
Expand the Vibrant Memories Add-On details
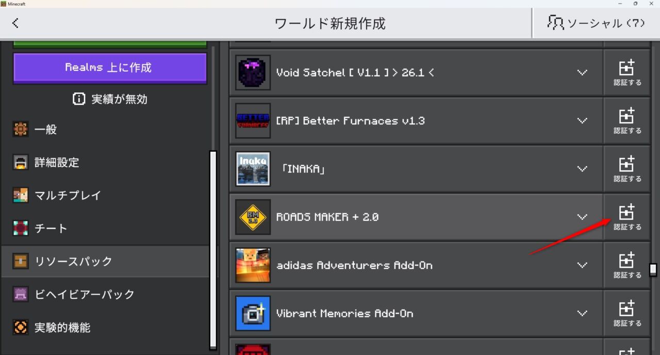[x=582, y=313]
